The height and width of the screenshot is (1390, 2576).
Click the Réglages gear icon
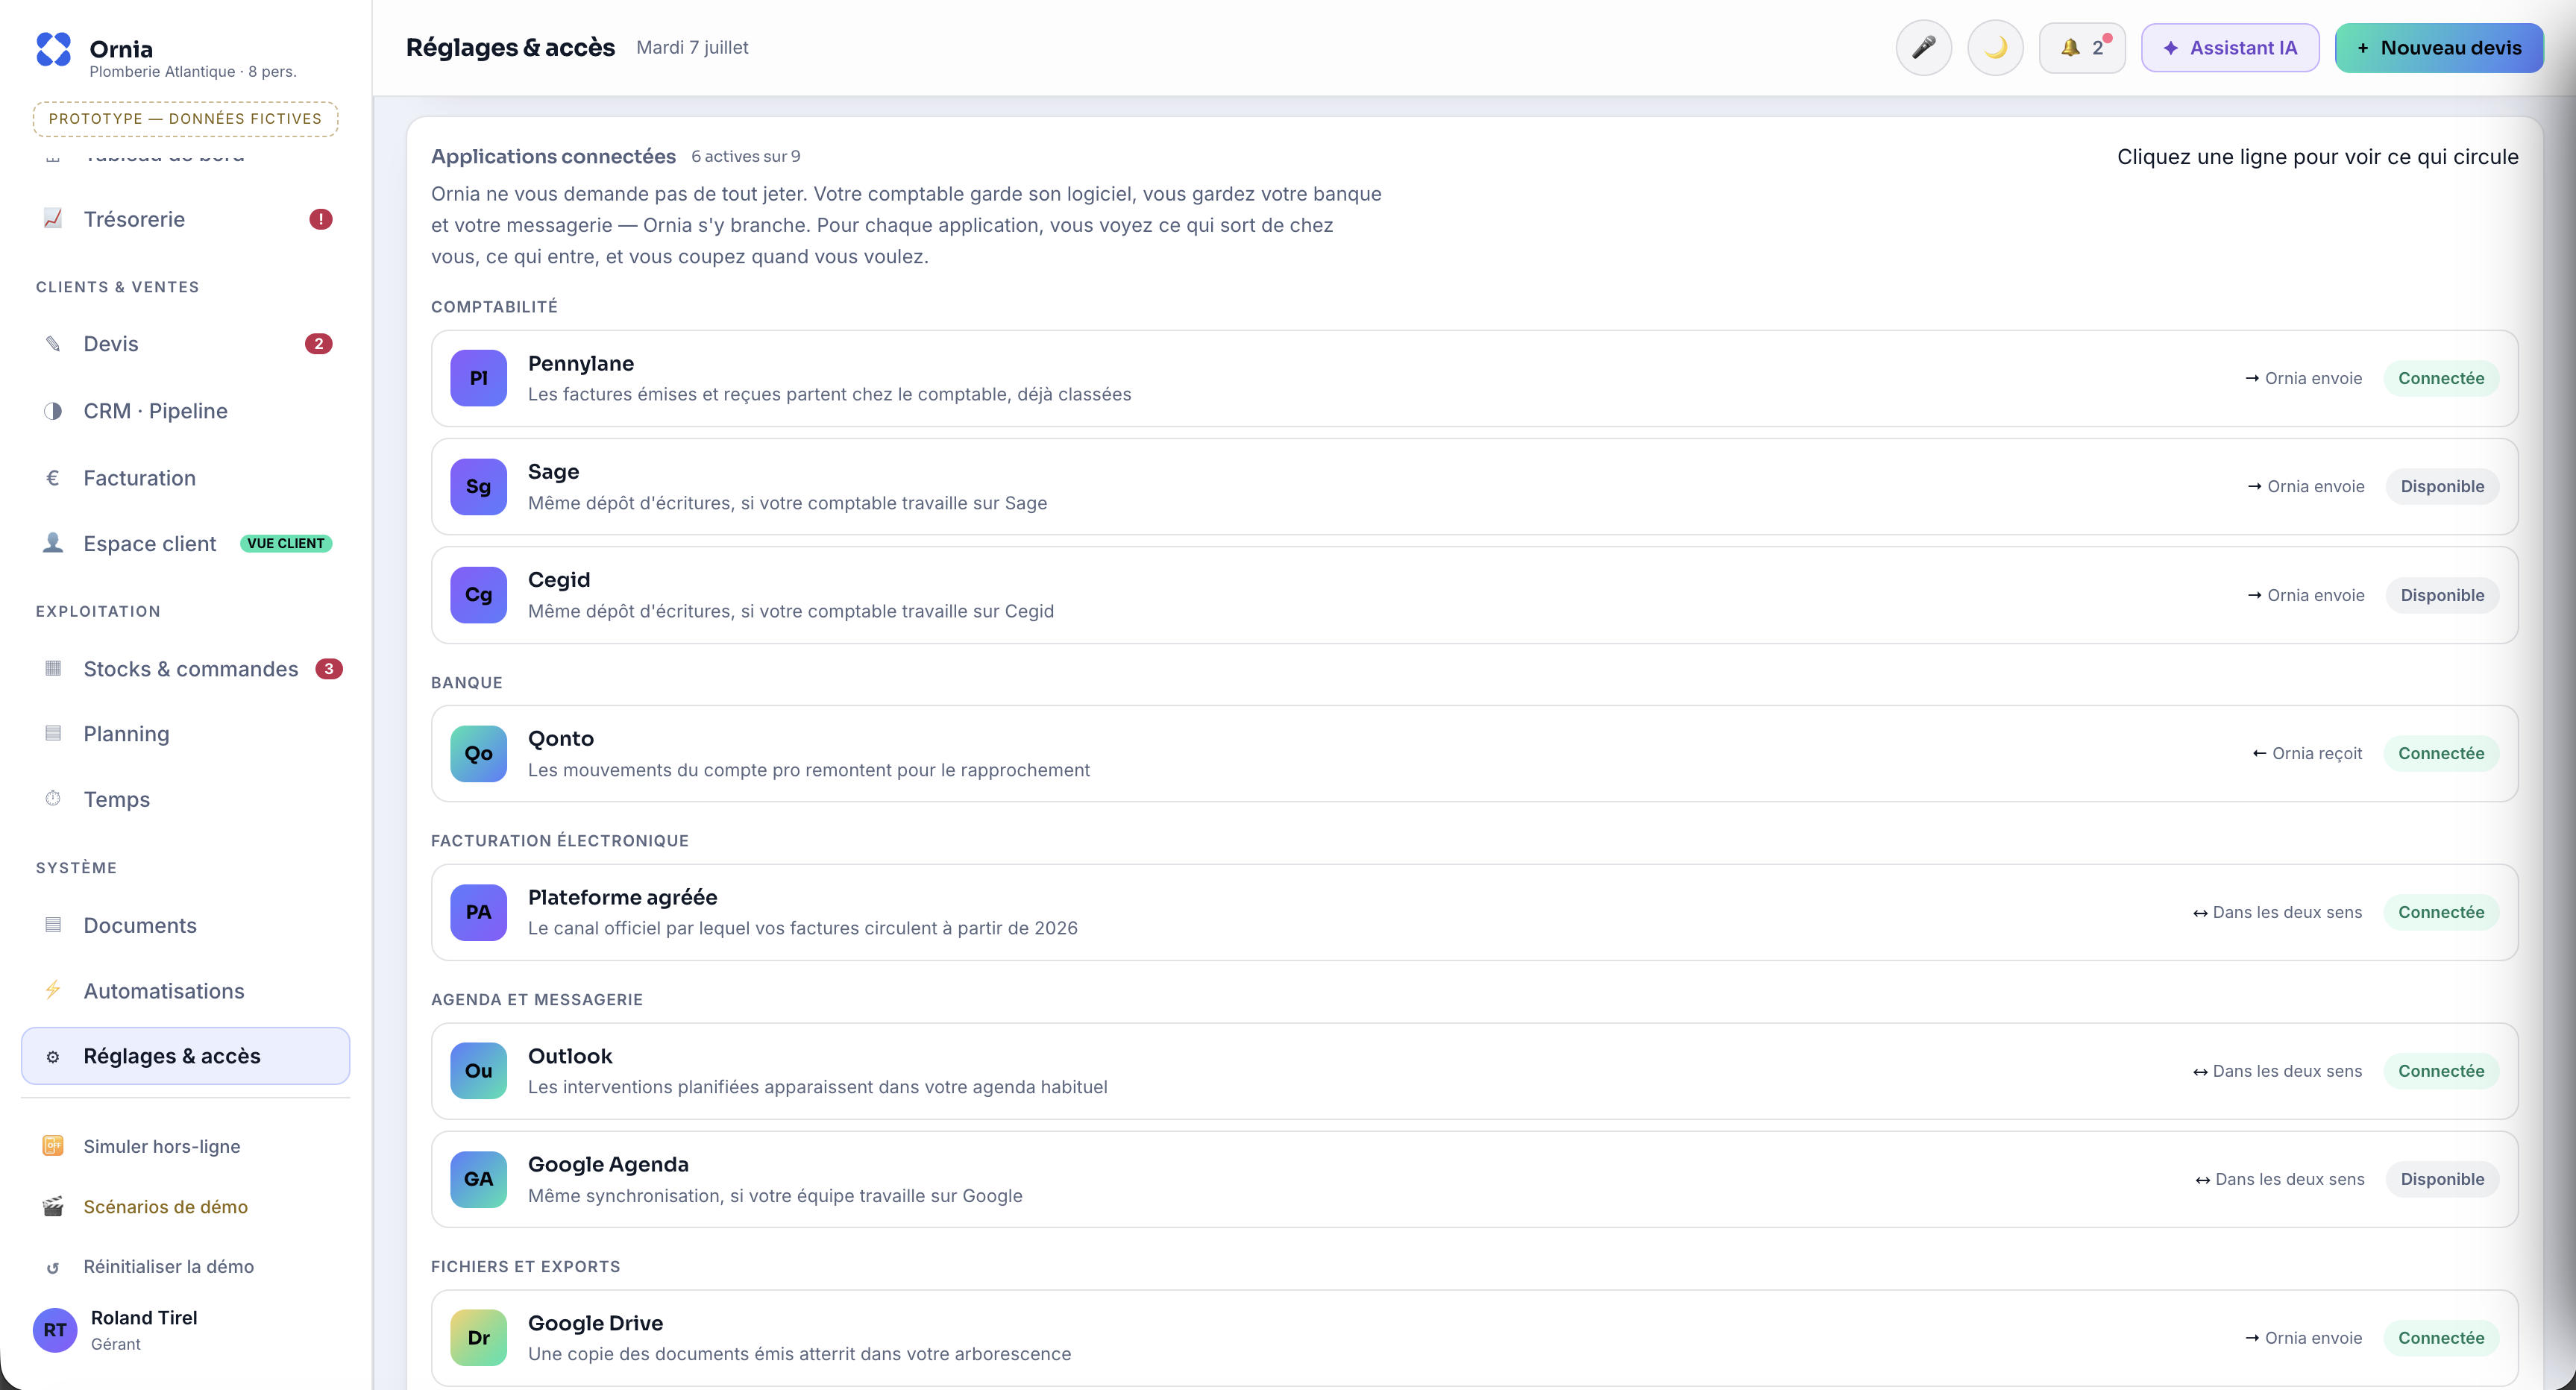coord(53,1057)
